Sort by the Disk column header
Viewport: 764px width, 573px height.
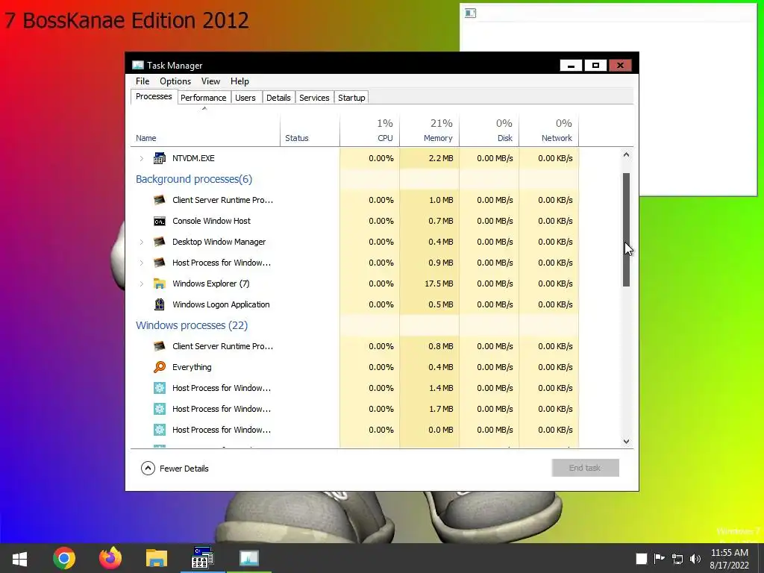click(489, 130)
